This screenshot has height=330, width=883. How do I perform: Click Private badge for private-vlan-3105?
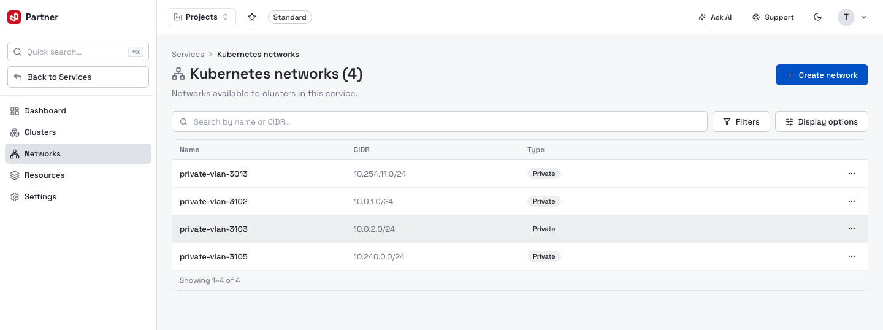[544, 256]
